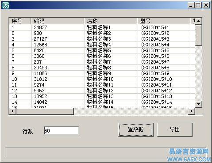
Task: Select the (GG)20*15+8 model cell
Action: click(164, 68)
